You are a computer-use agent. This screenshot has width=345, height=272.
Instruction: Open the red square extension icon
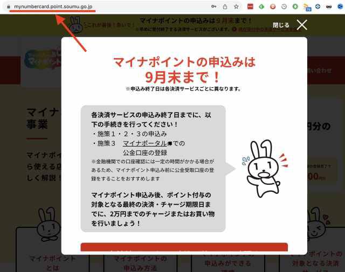pos(250,6)
